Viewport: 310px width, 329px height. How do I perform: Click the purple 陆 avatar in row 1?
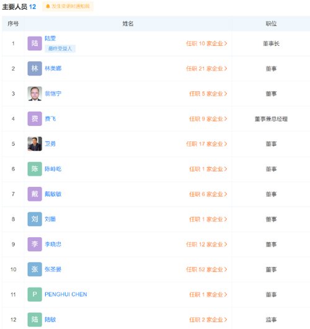[x=35, y=43]
